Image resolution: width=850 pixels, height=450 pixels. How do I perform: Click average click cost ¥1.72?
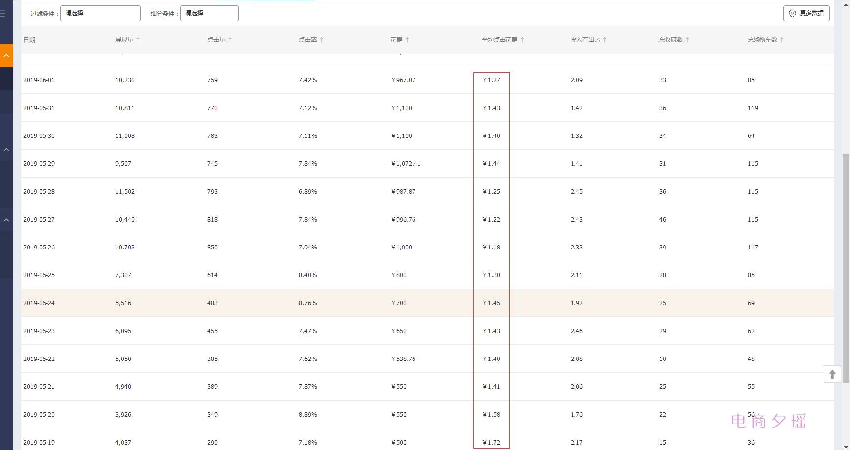pos(491,443)
